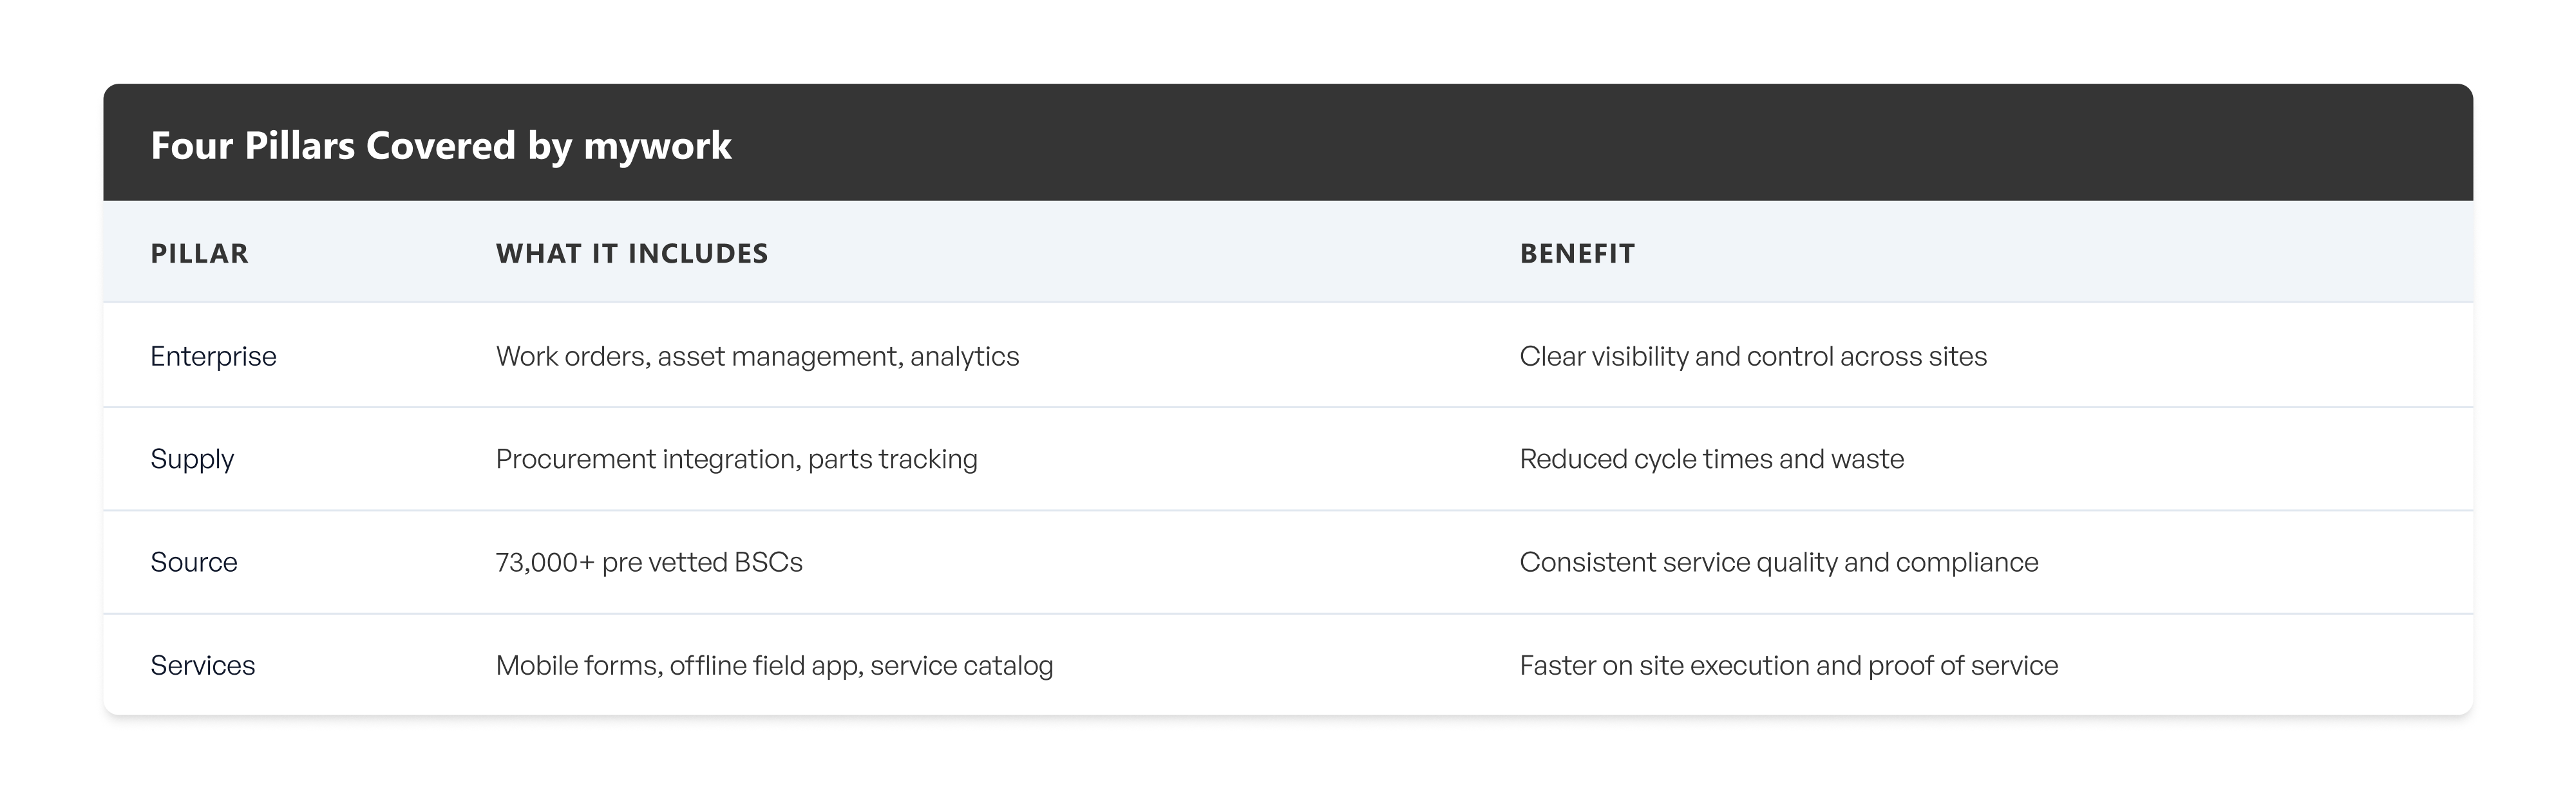The height and width of the screenshot is (797, 2576).
Task: Click Clear visibility and control across sites
Action: [x=1753, y=356]
